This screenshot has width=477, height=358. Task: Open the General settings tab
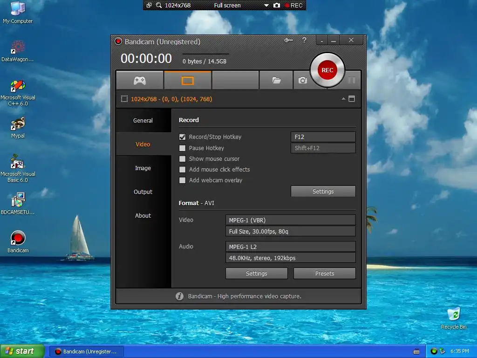coord(143,121)
